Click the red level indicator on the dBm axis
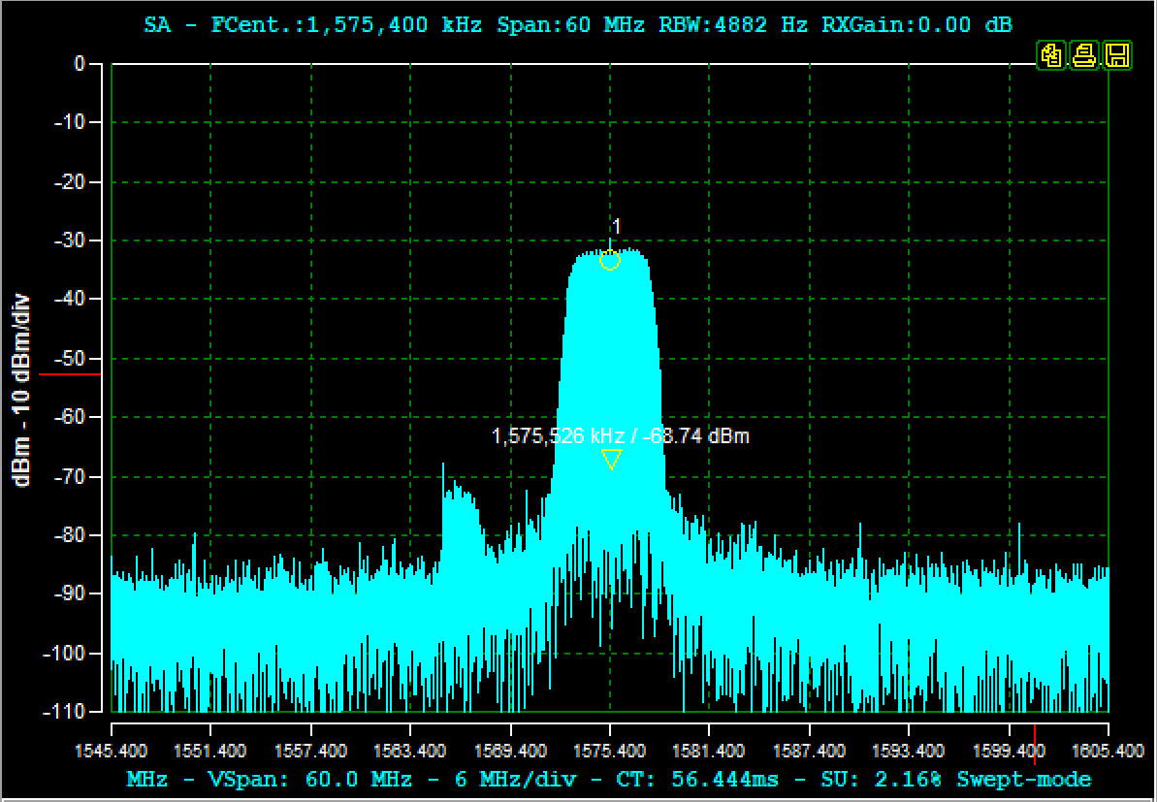Screen dimensions: 1157x802 [x=70, y=374]
